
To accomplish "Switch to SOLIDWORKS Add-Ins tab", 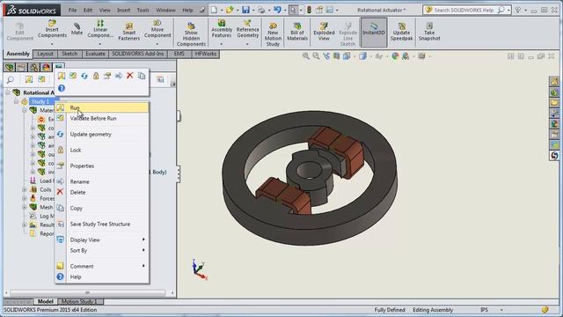I will coord(138,54).
